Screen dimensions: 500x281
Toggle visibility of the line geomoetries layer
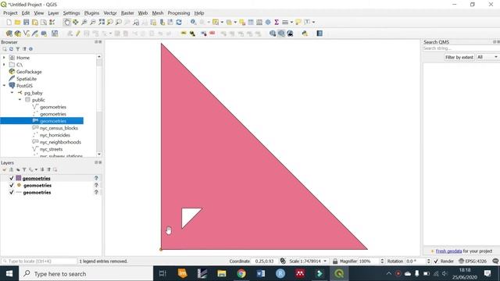point(12,193)
